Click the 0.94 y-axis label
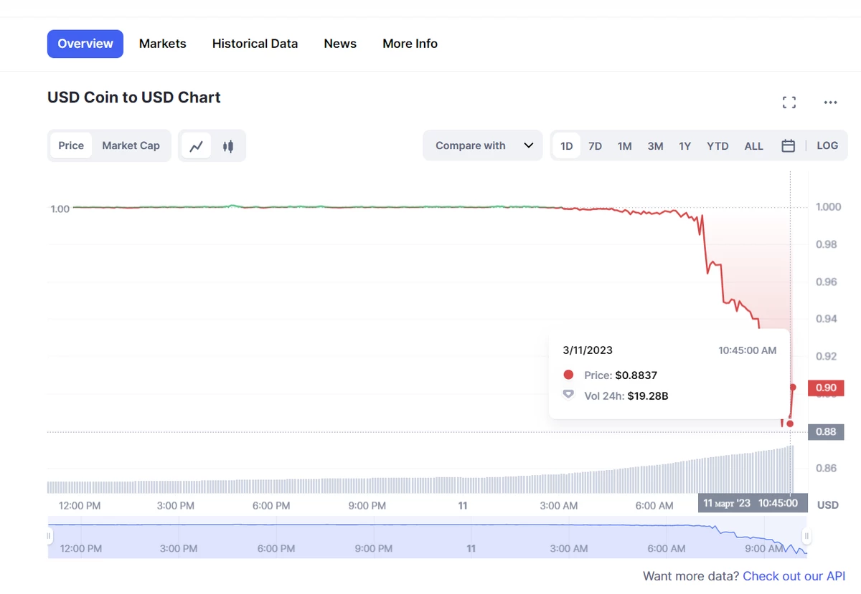The width and height of the screenshot is (861, 594). pyautogui.click(x=826, y=319)
